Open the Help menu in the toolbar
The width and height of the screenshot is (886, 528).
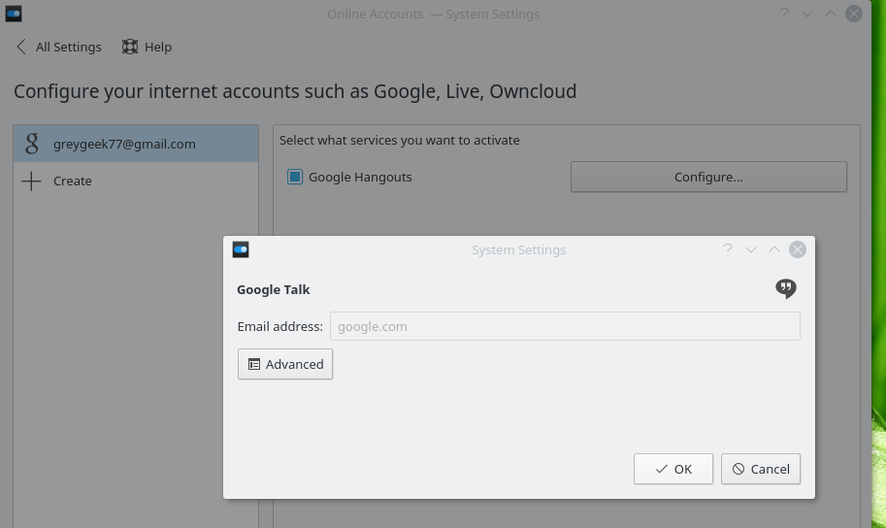(147, 47)
